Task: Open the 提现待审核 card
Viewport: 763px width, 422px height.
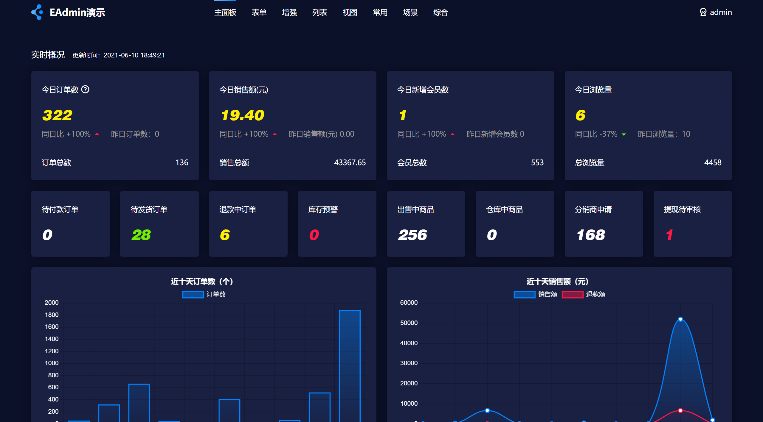Action: [692, 223]
